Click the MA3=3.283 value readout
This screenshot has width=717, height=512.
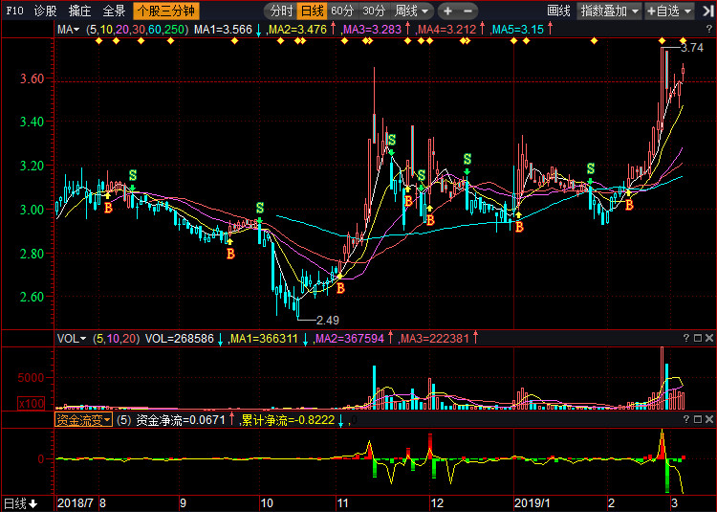pyautogui.click(x=372, y=30)
